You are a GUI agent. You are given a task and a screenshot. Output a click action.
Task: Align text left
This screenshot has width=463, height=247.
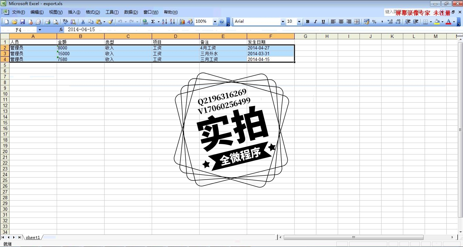click(333, 22)
